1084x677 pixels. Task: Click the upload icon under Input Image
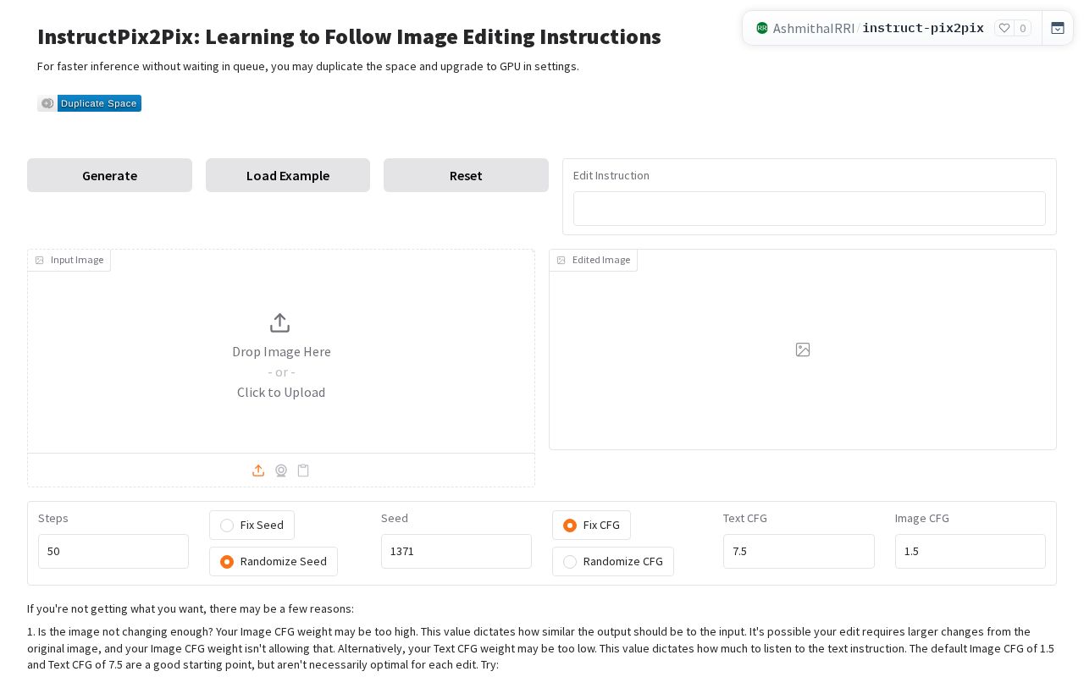coord(258,471)
